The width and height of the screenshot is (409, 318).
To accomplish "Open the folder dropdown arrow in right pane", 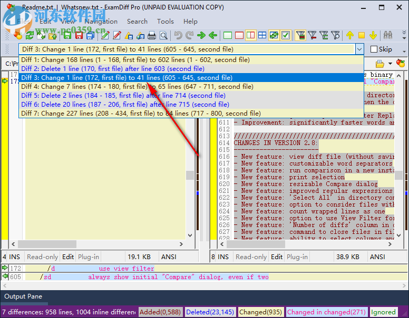I will tap(391, 64).
